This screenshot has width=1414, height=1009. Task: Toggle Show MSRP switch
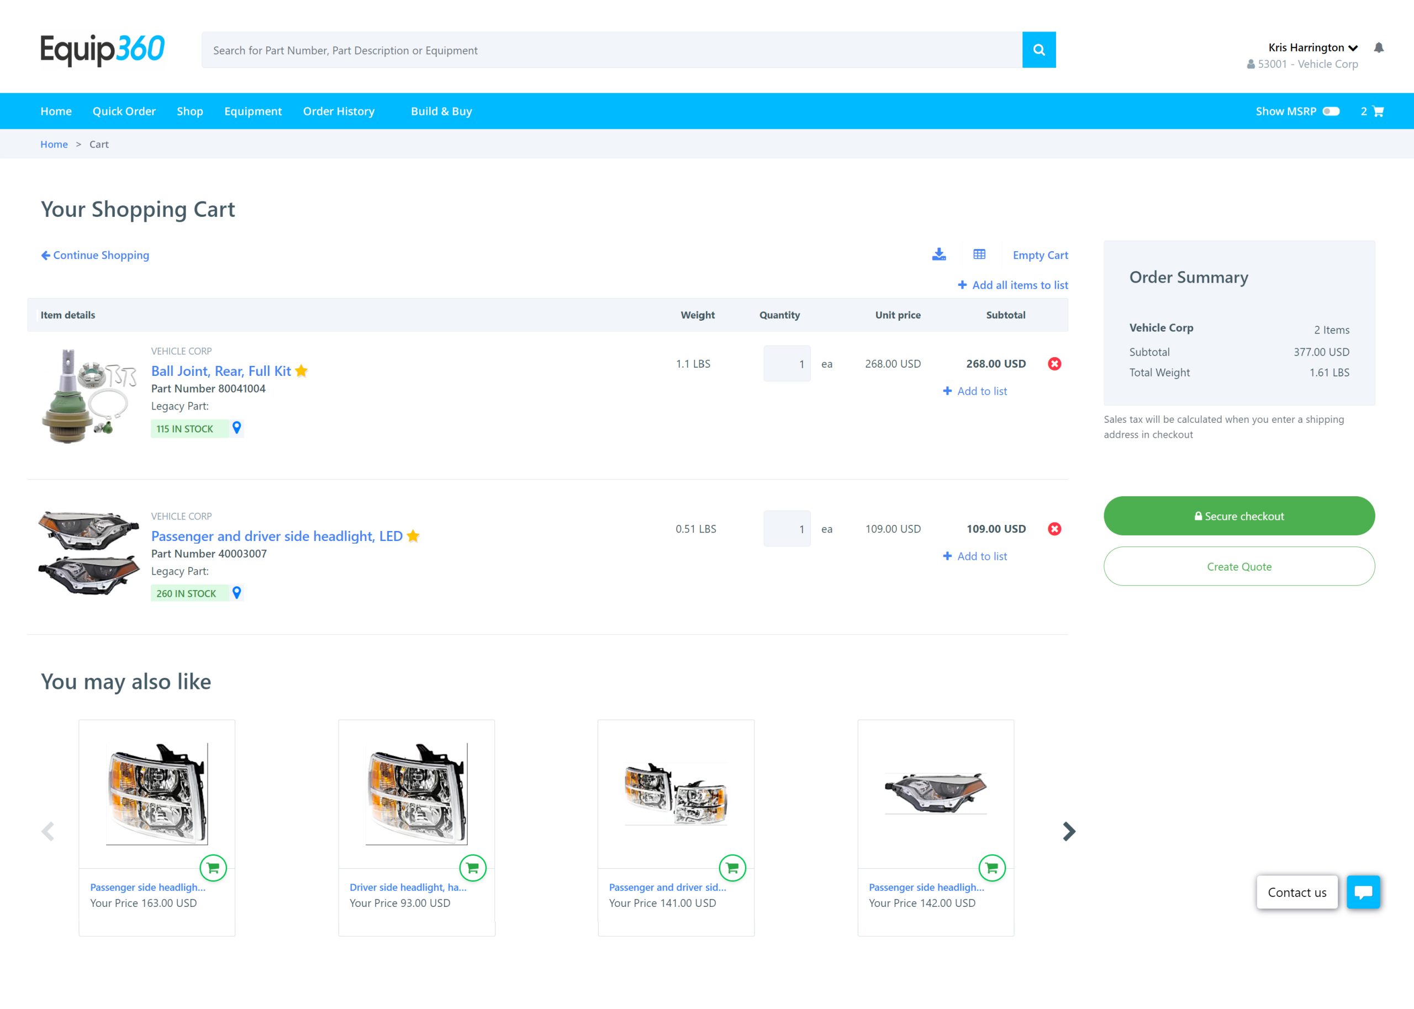(x=1330, y=111)
